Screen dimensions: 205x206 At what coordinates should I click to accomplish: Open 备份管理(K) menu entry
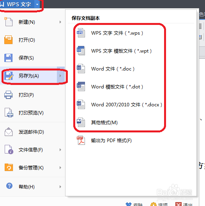tap(32, 167)
